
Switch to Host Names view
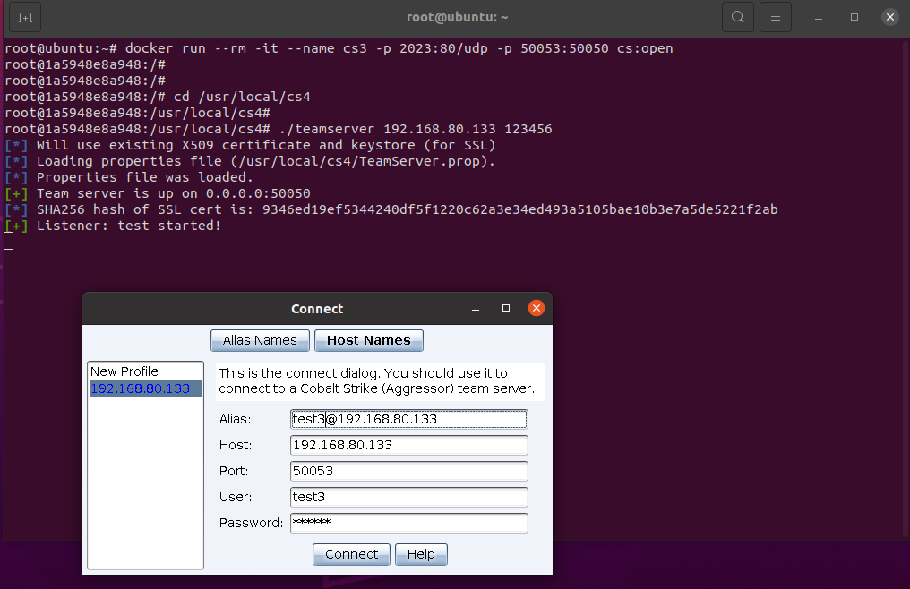[368, 341]
